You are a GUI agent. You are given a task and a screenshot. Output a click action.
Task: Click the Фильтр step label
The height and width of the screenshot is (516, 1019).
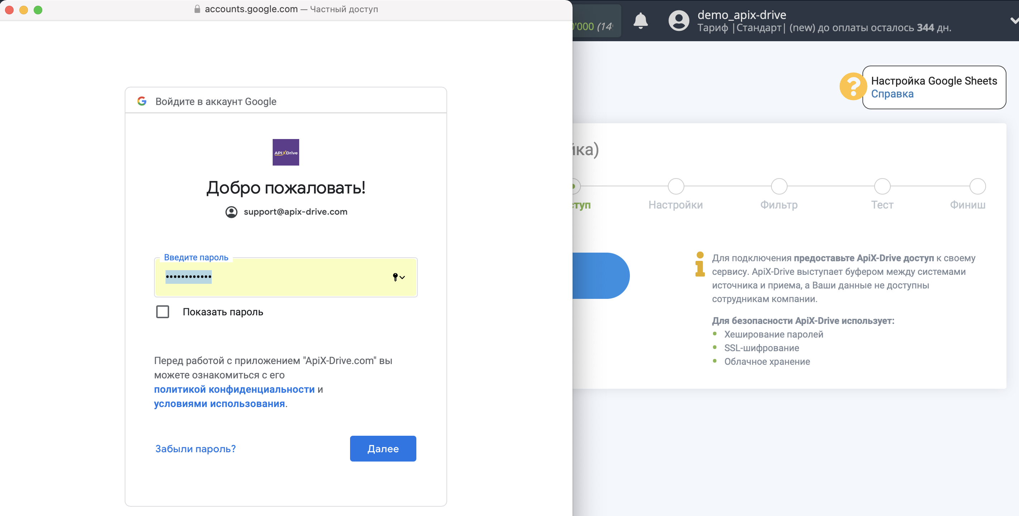(779, 205)
